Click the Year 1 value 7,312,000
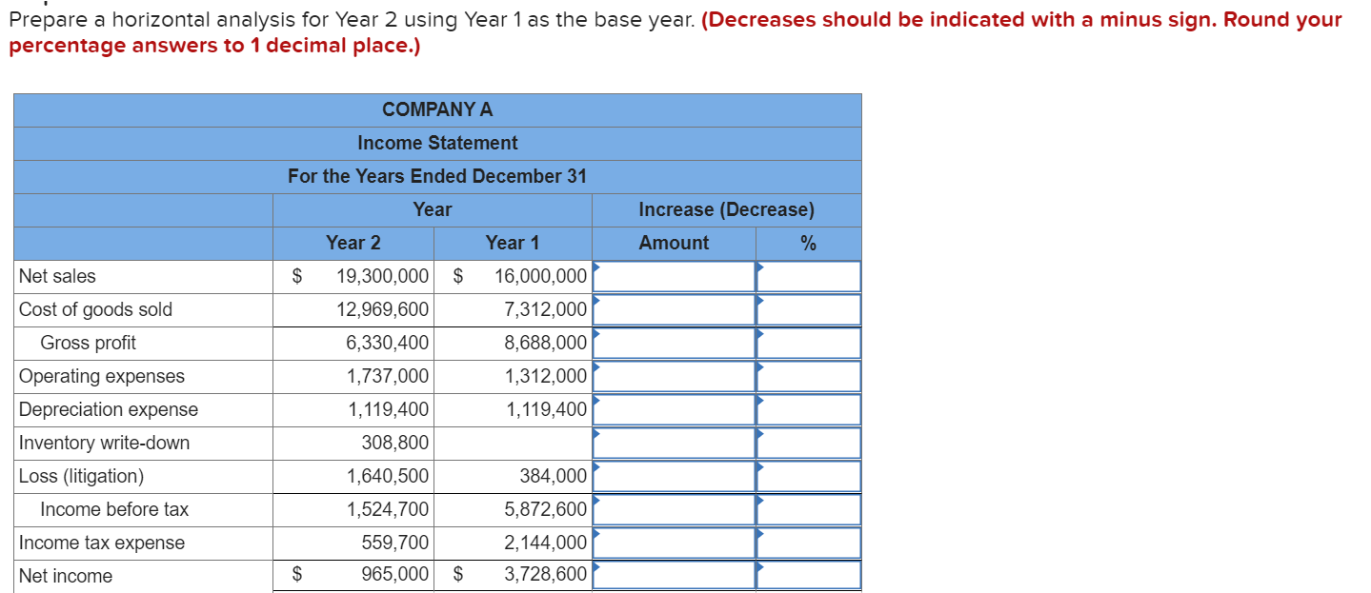This screenshot has width=1371, height=593. pos(546,309)
